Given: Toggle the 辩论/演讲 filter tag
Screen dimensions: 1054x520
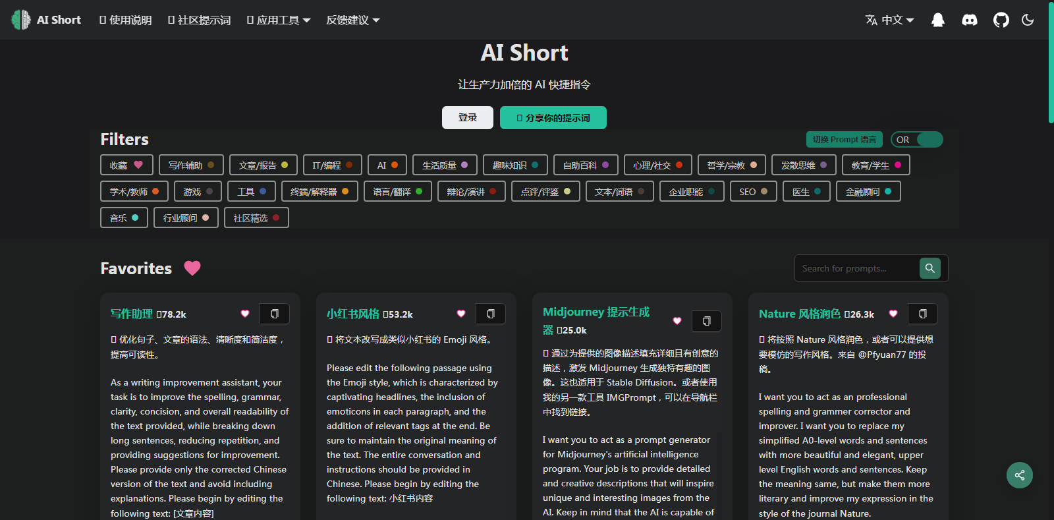Looking at the screenshot, I should (472, 191).
